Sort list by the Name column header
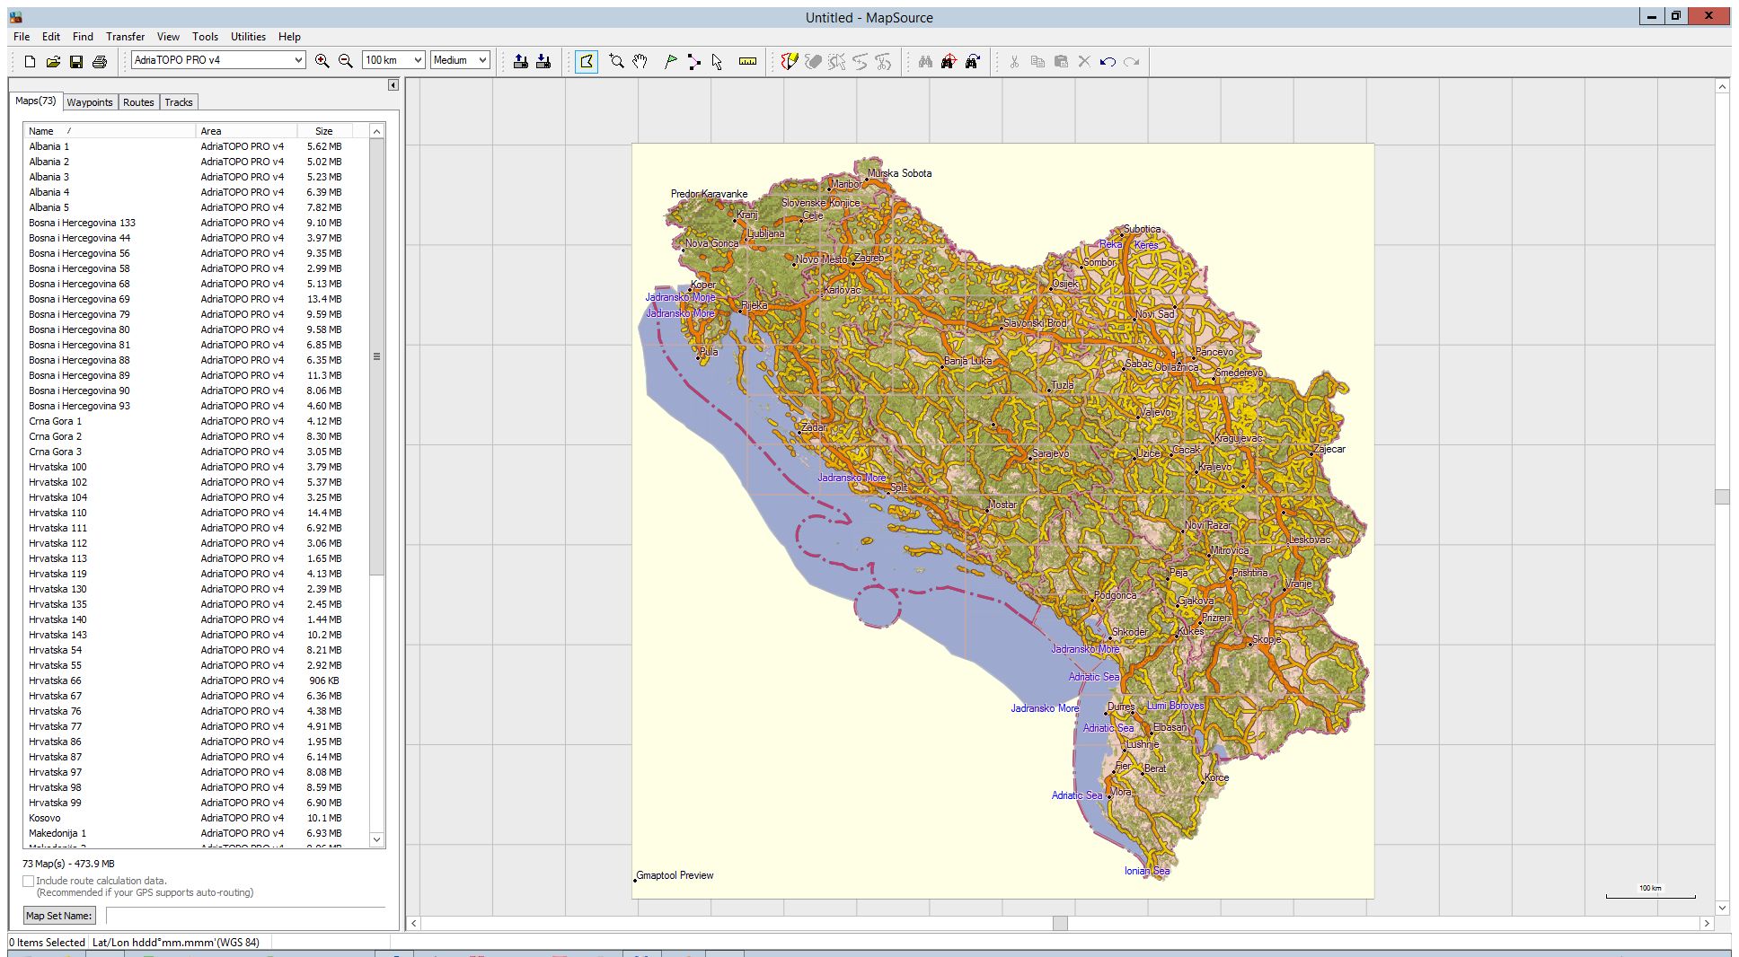 pos(109,131)
